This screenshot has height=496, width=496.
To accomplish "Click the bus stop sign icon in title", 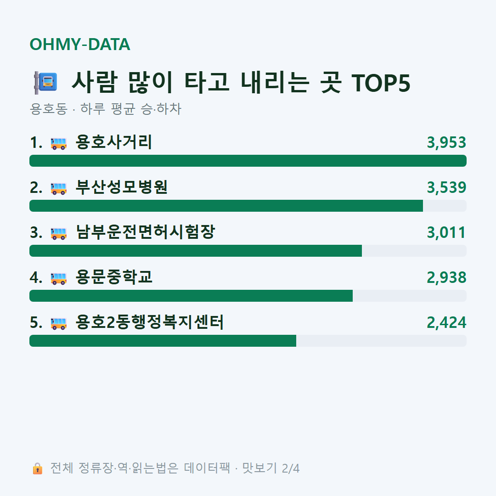I will pyautogui.click(x=45, y=83).
